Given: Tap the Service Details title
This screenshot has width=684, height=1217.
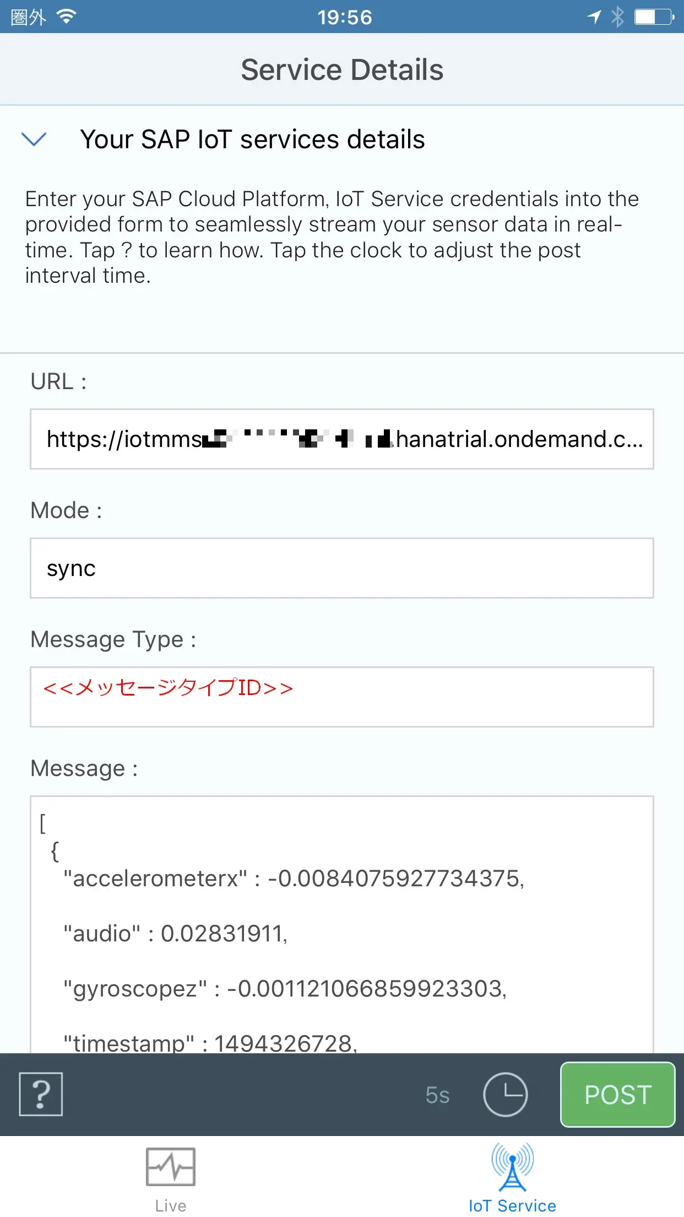Looking at the screenshot, I should 342,70.
